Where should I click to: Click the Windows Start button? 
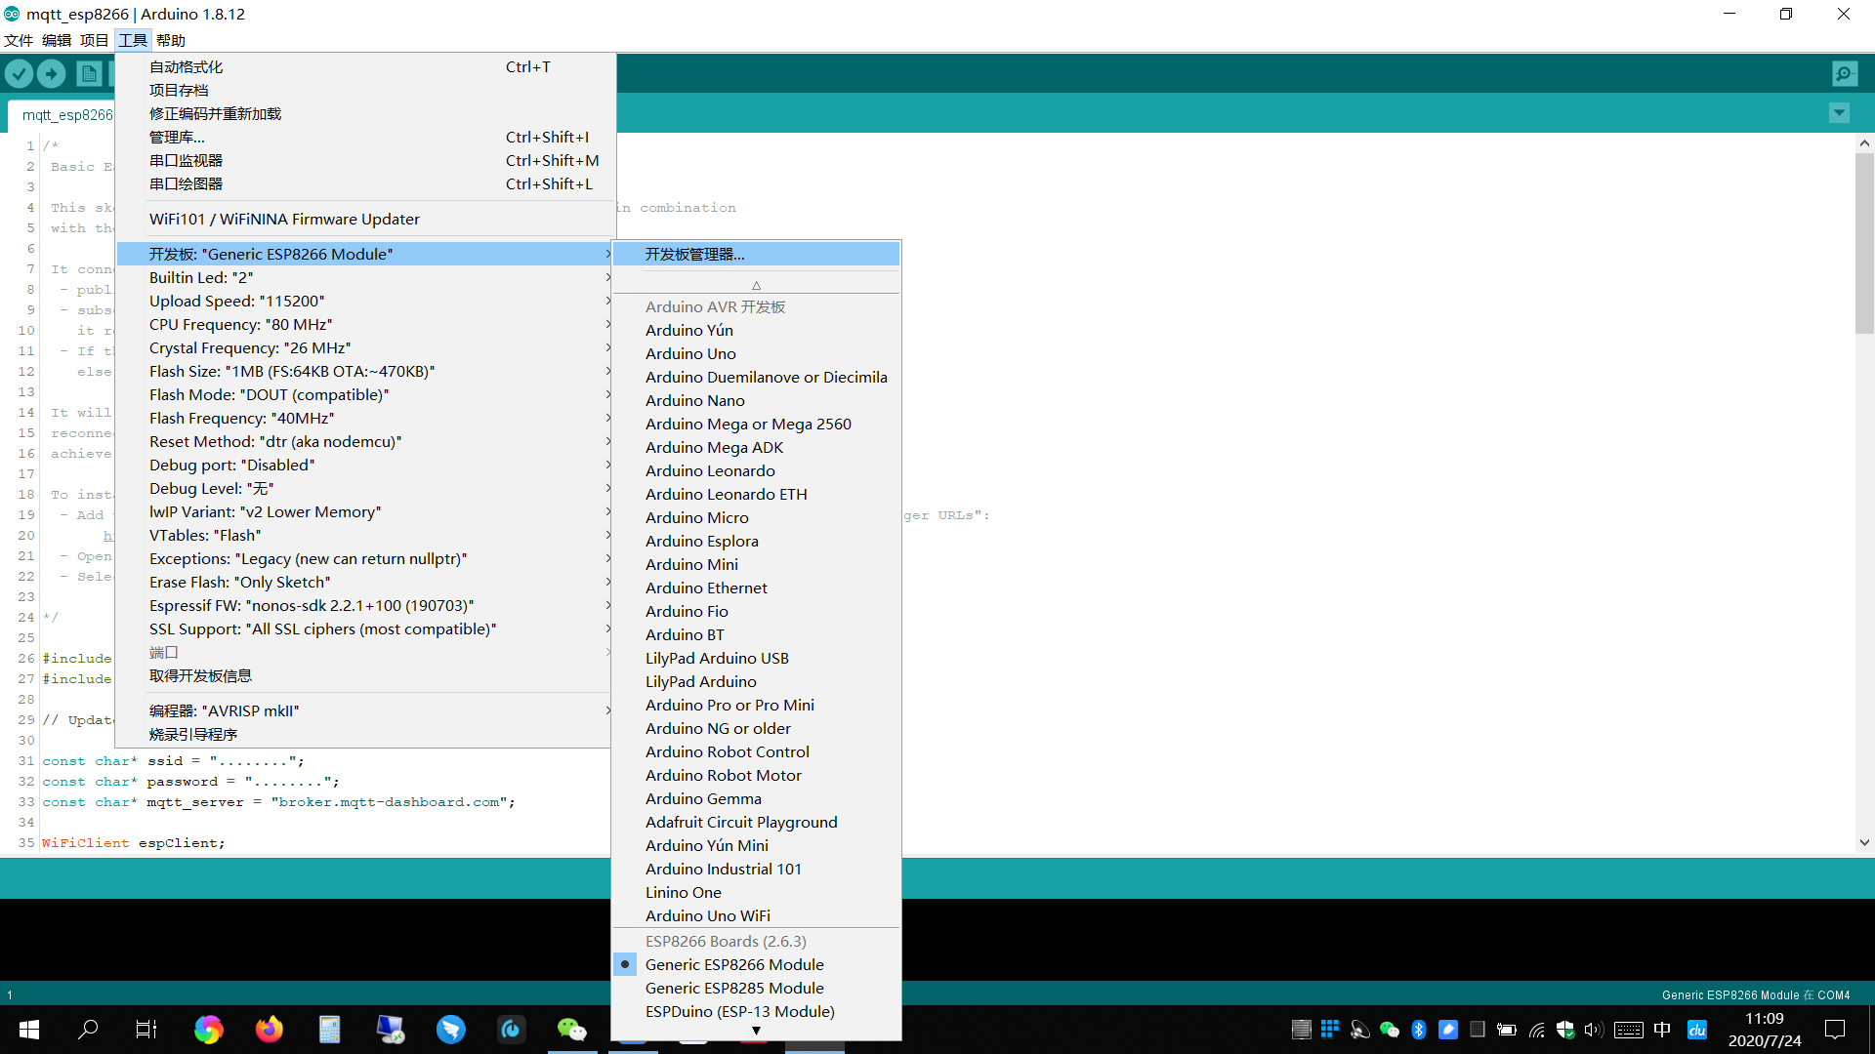click(29, 1029)
